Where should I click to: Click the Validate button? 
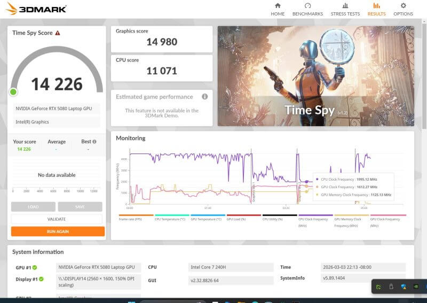pos(57,219)
